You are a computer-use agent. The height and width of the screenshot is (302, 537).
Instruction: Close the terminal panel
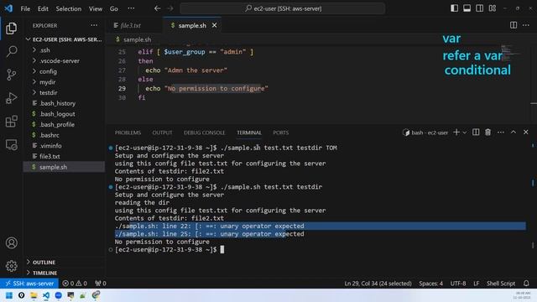526,133
